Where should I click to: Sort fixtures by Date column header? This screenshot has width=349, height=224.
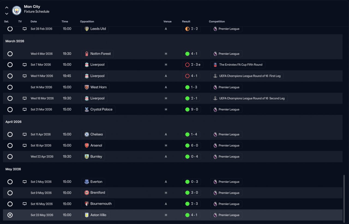(34, 22)
